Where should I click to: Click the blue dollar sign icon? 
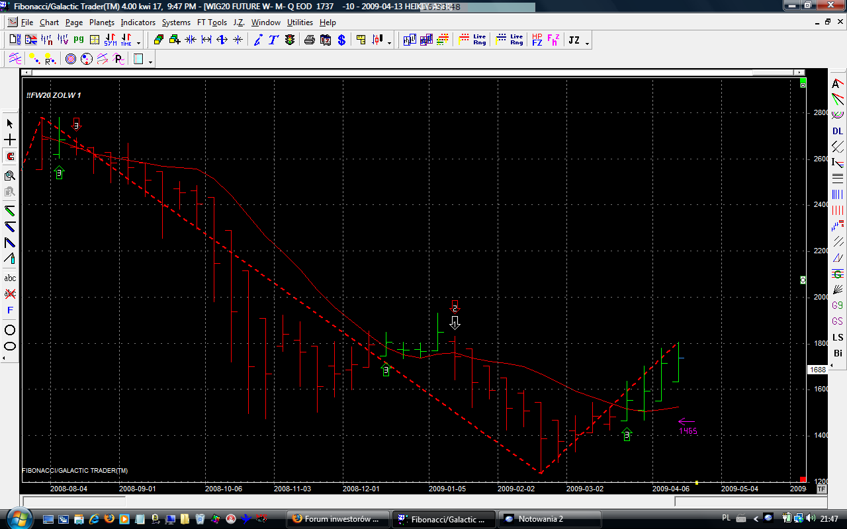[x=341, y=40]
